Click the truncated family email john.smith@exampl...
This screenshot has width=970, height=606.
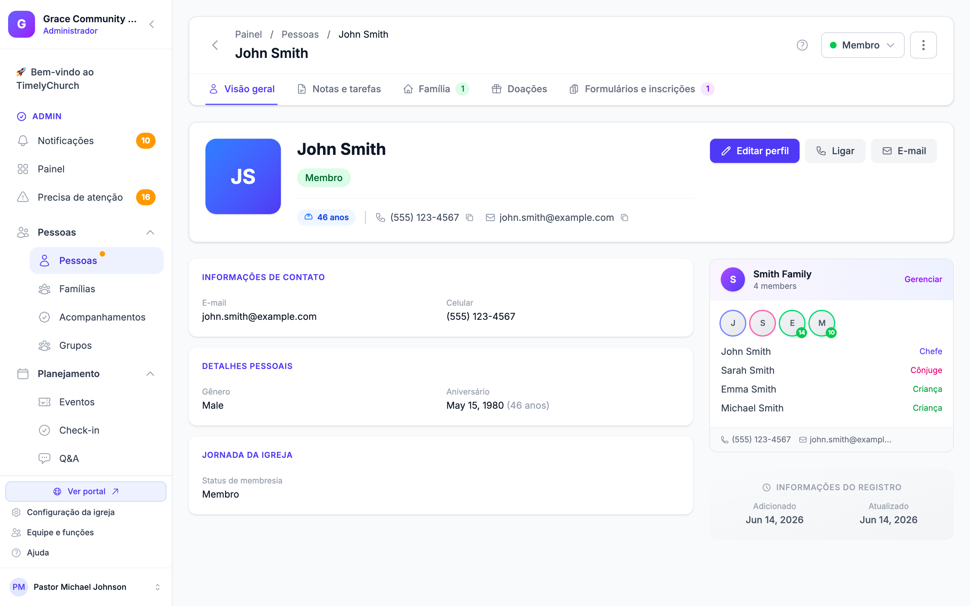click(845, 440)
